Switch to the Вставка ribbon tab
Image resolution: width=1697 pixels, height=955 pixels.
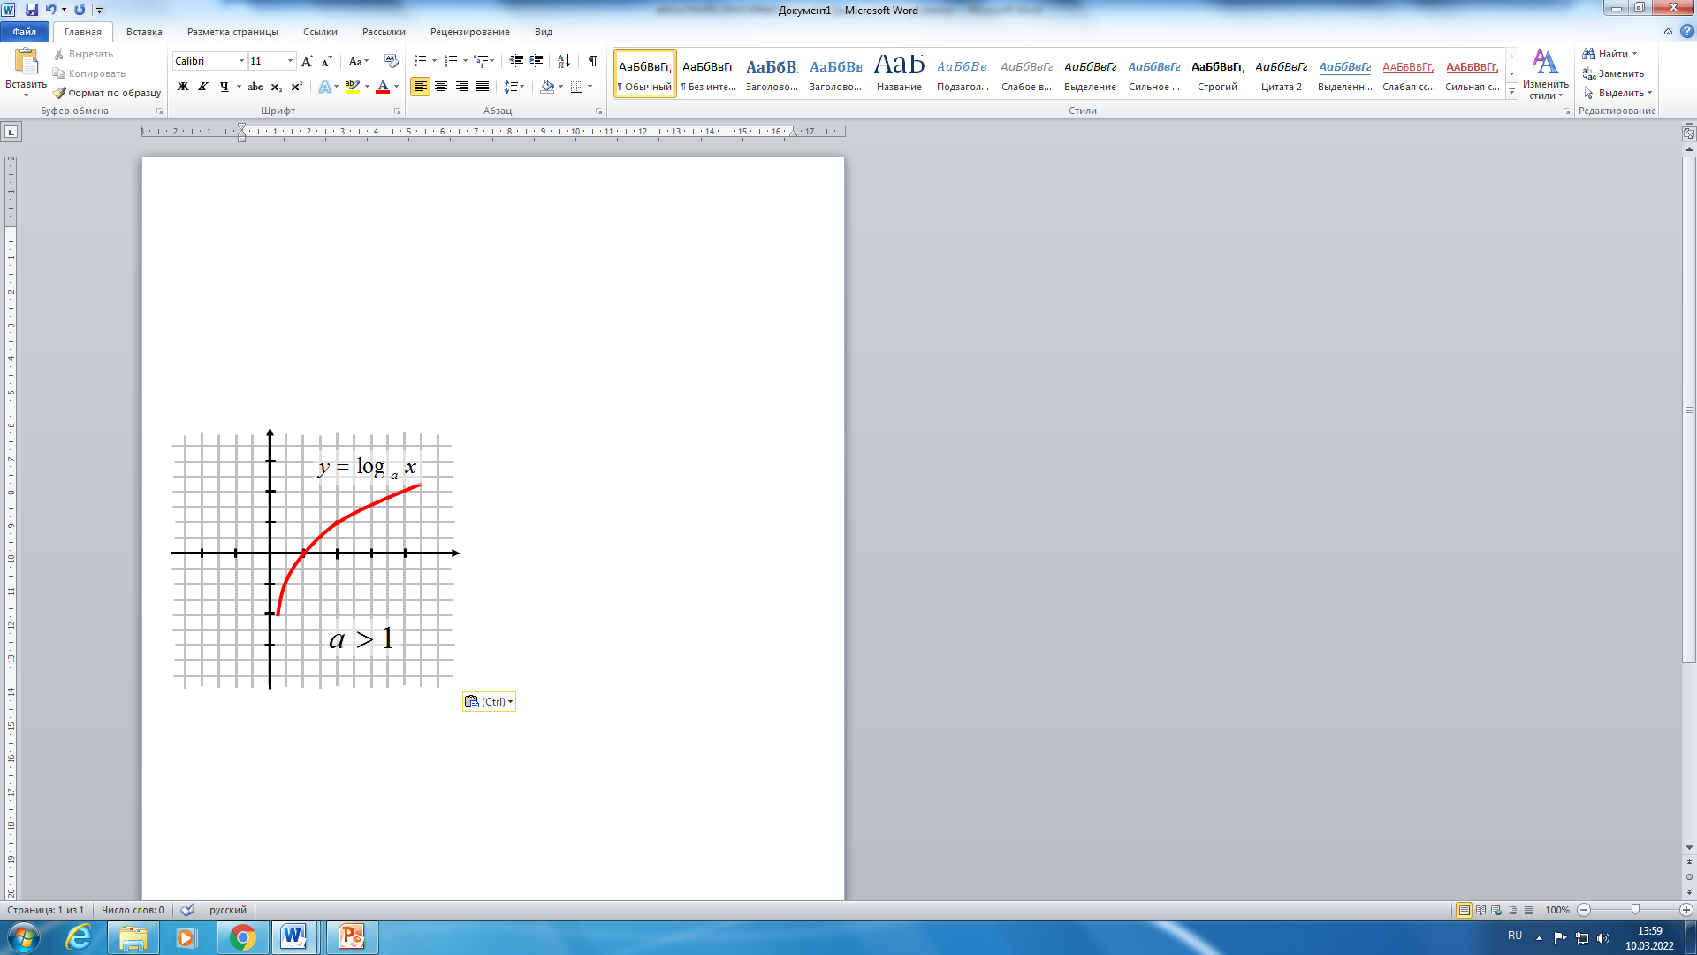[144, 32]
